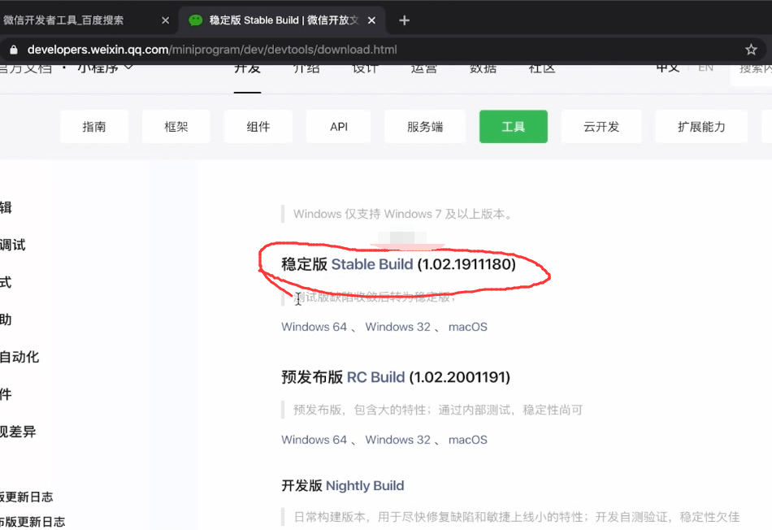Click the 数据 top navigation item

tap(483, 68)
